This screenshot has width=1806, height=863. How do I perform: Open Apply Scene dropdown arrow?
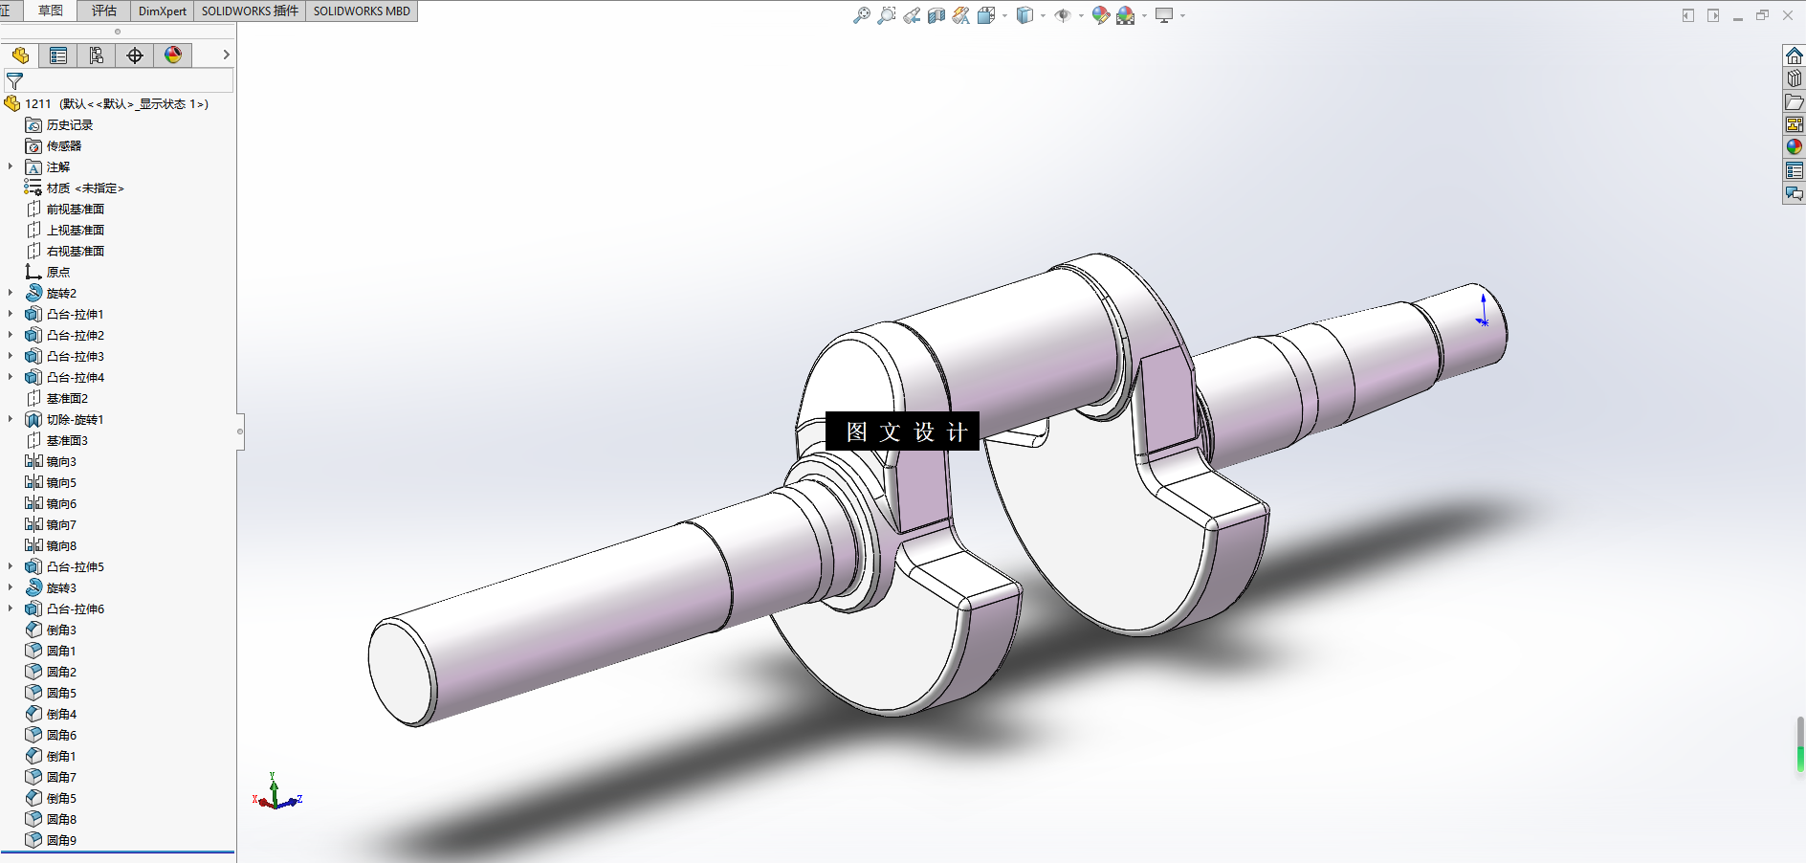point(1144,15)
